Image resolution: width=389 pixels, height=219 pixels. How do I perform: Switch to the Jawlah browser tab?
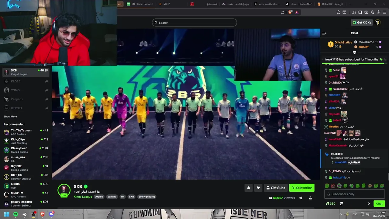pos(236,4)
